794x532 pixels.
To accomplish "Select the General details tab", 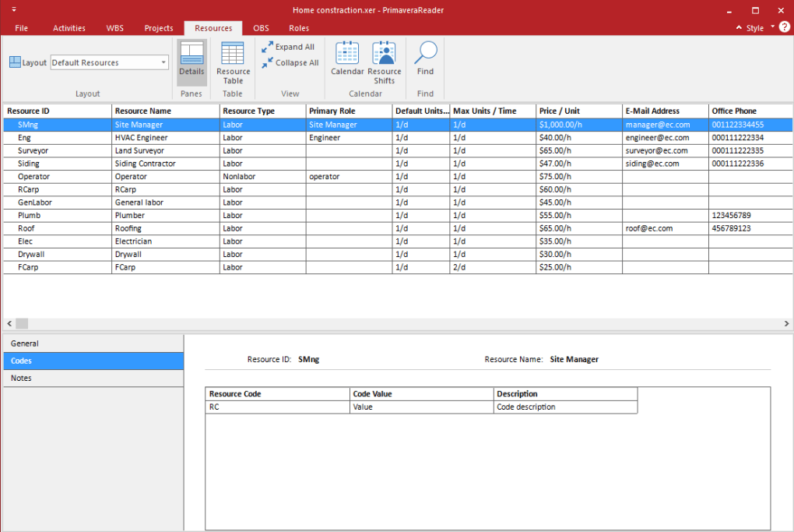I will pyautogui.click(x=25, y=344).
